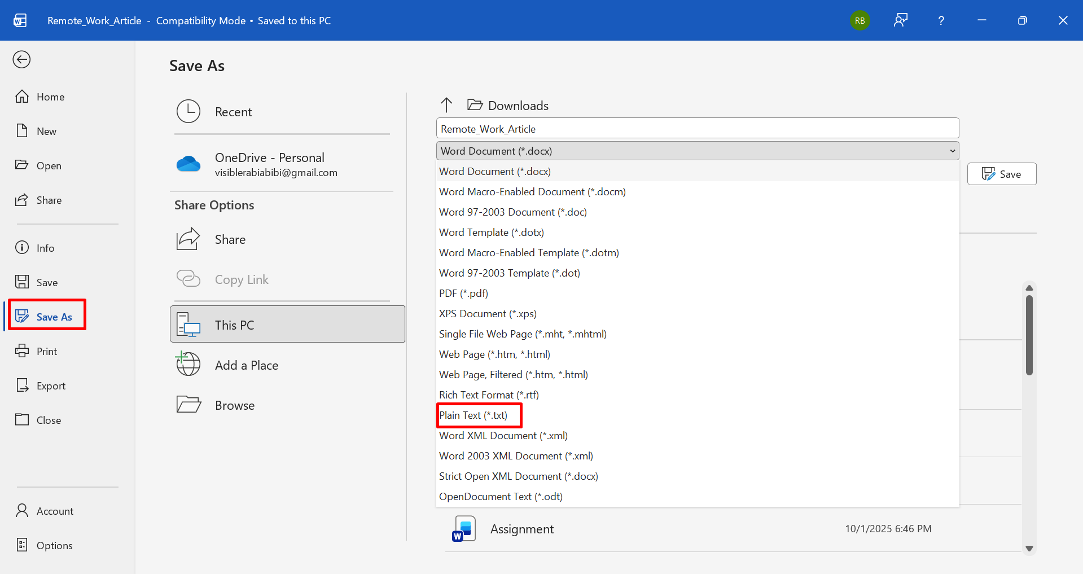Image resolution: width=1083 pixels, height=574 pixels.
Task: Choose Word 97-2003 Template (*.dot)
Action: click(x=698, y=273)
